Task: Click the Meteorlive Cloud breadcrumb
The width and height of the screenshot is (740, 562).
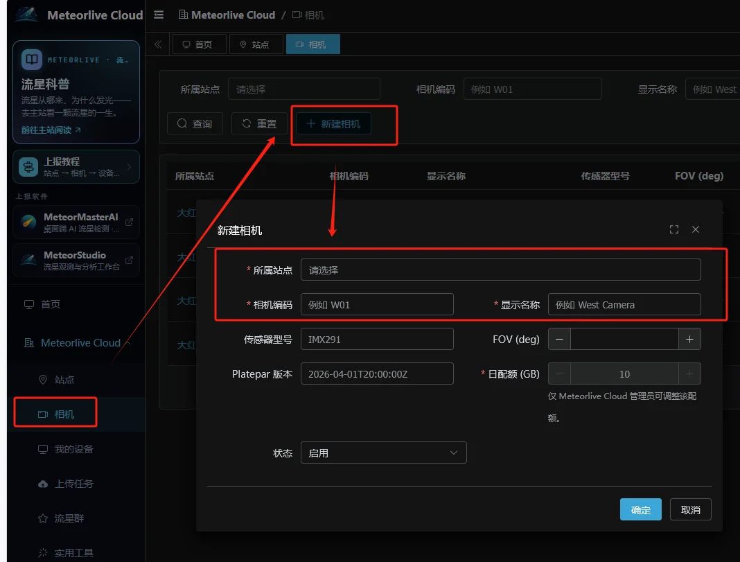Action: point(227,15)
